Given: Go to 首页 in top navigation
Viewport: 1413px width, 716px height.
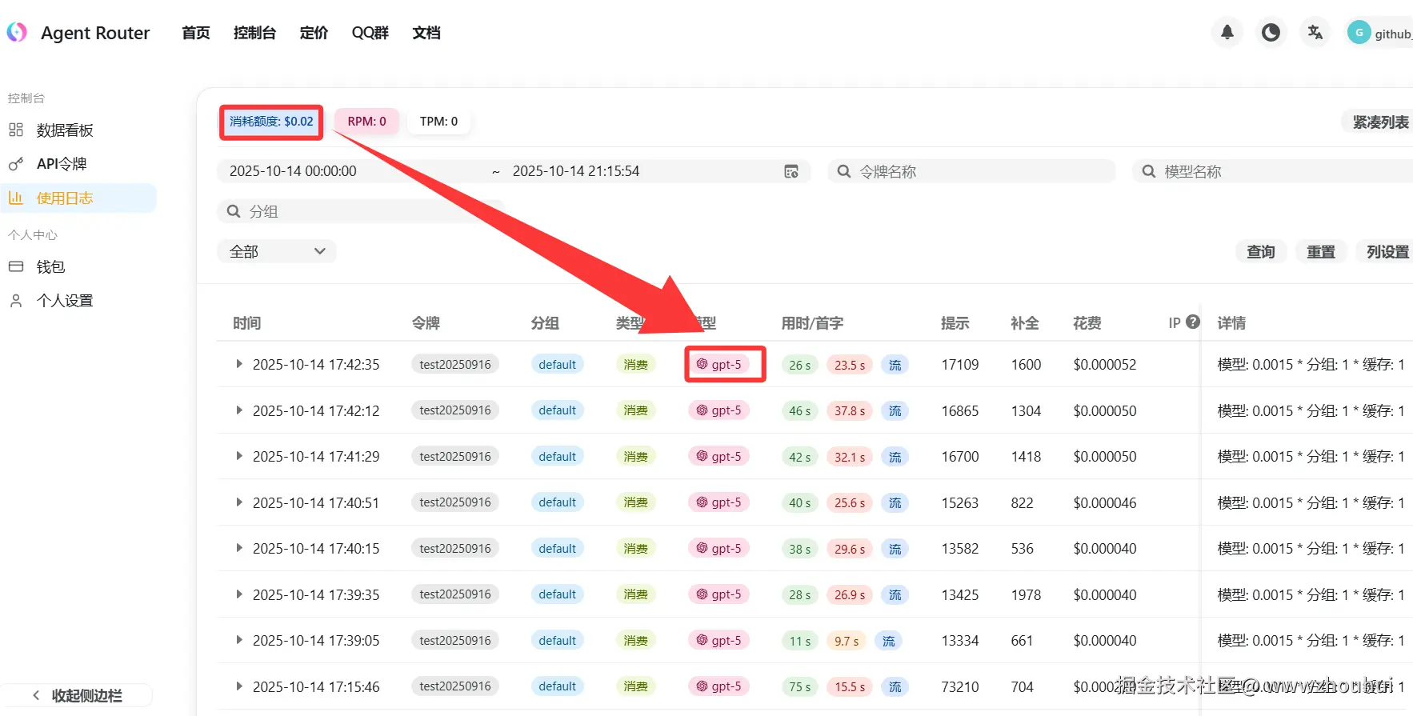Looking at the screenshot, I should [196, 33].
